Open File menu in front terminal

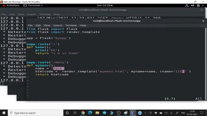(30, 25)
